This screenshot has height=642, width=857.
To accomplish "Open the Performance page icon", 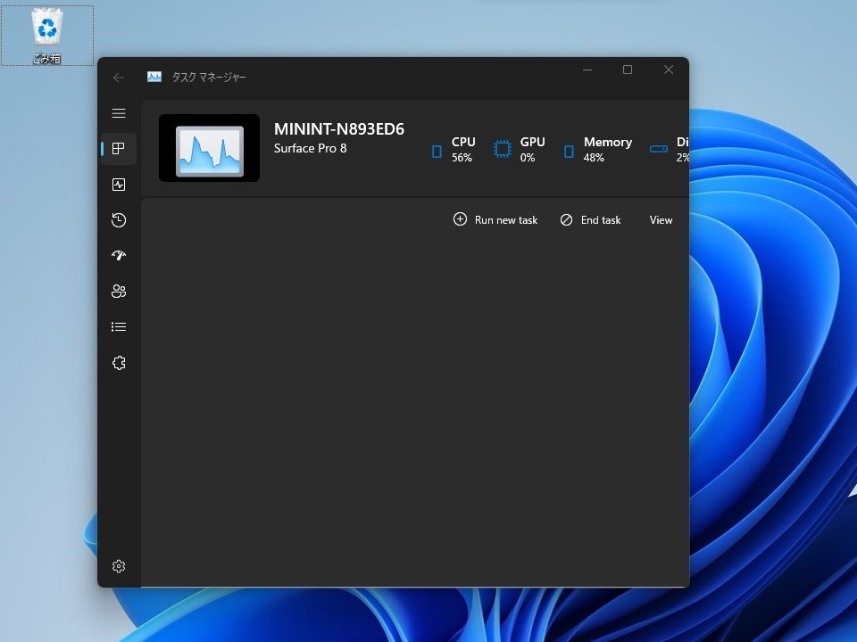I will [119, 185].
